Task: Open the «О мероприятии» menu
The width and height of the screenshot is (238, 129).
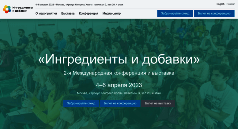Action: 46,13
